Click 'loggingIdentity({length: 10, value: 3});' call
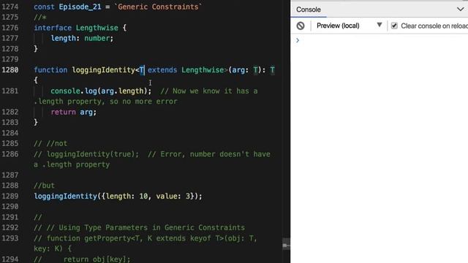The width and height of the screenshot is (468, 263). click(118, 197)
